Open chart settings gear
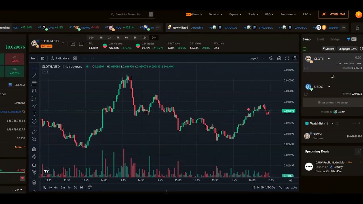 pos(279,58)
